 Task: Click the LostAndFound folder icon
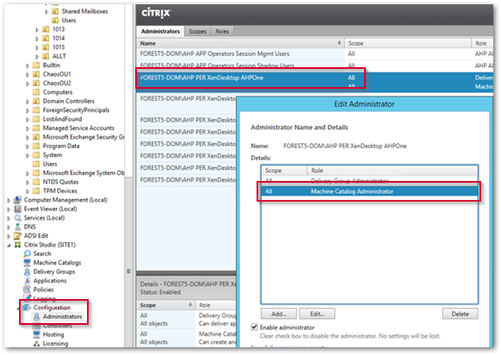pos(36,119)
